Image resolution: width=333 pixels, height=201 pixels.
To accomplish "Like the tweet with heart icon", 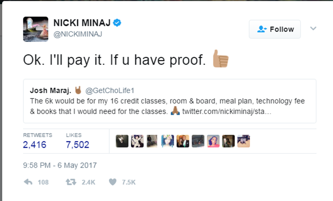I will tap(113, 182).
